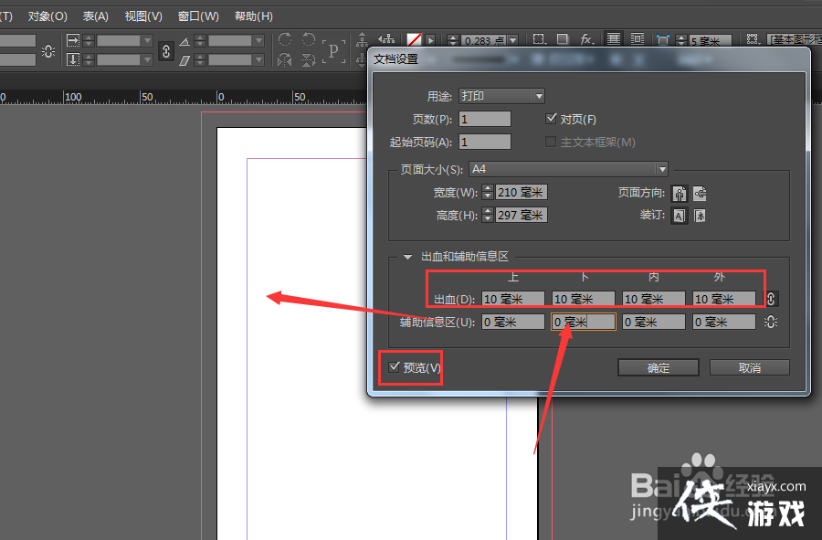
Task: Click the align text icon in the toolbar
Action: pos(612,39)
